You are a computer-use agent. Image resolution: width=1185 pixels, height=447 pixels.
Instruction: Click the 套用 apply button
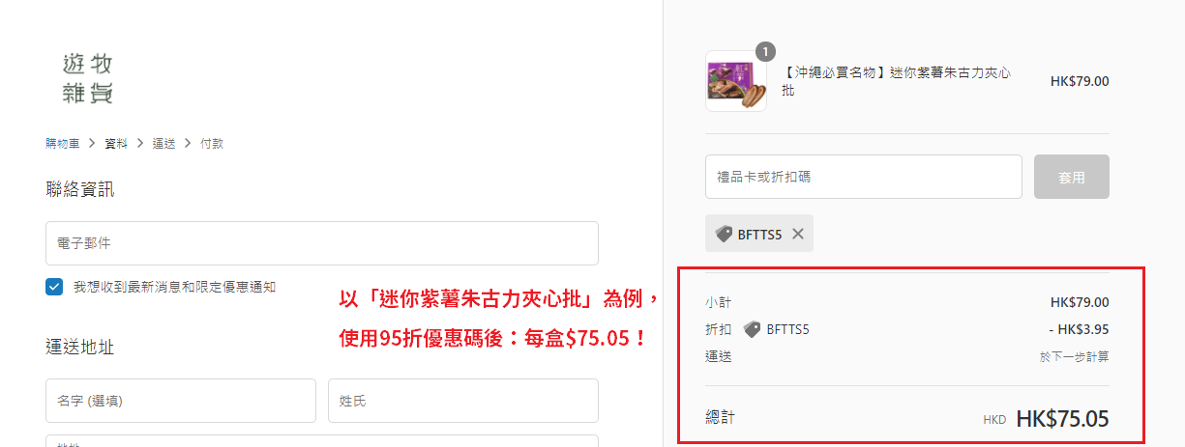[1072, 177]
